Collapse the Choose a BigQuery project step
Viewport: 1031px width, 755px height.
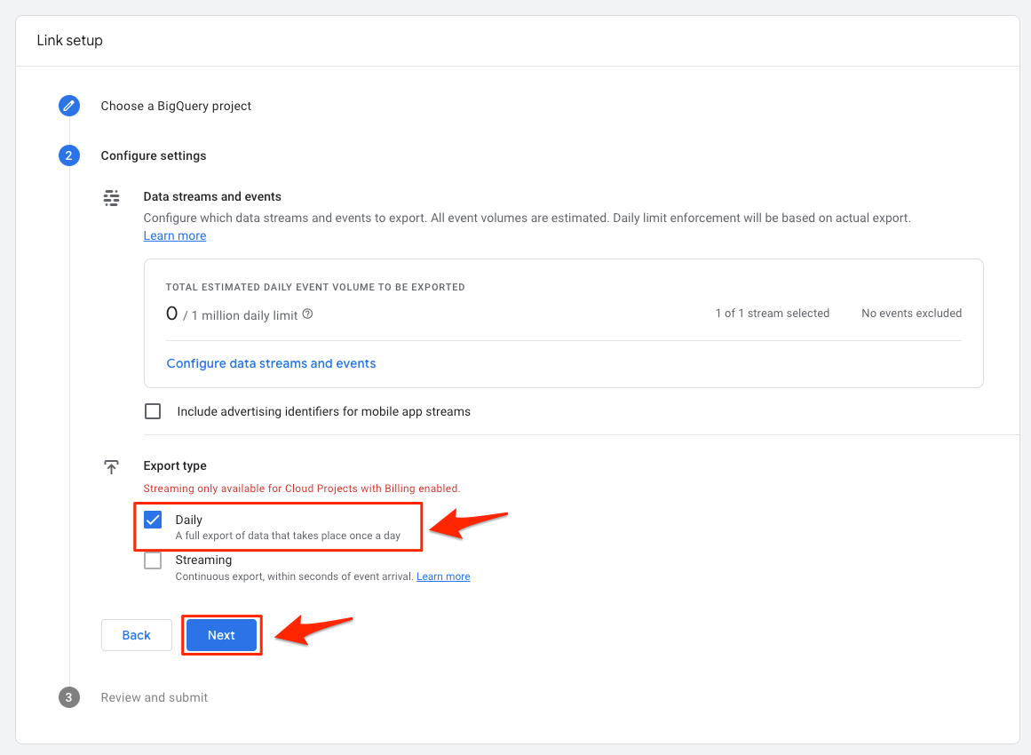(176, 106)
